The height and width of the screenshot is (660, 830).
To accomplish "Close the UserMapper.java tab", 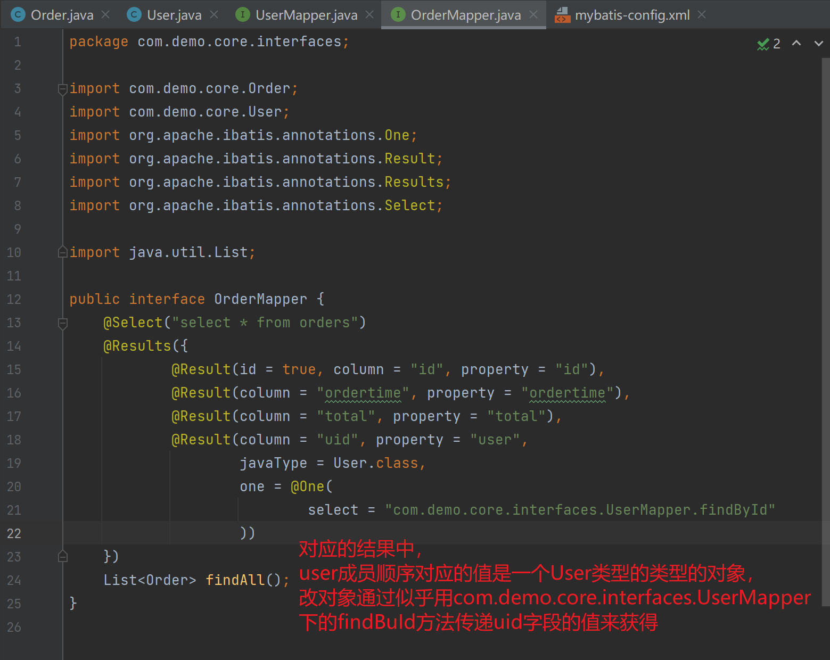I will 369,15.
